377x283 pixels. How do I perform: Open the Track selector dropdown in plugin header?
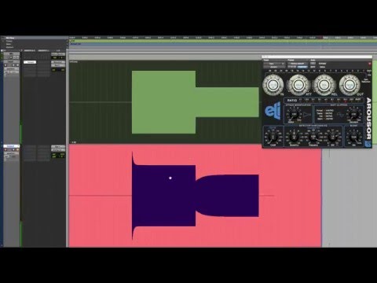coord(274,64)
